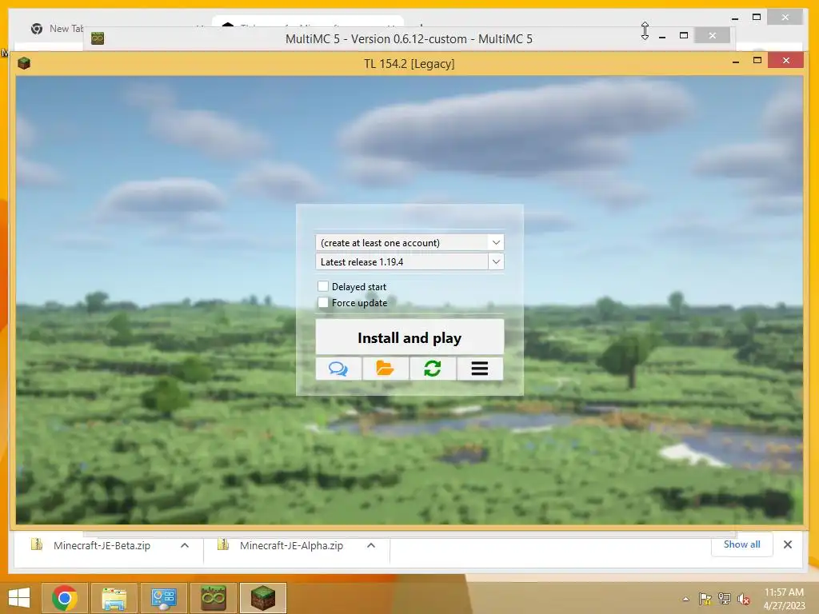The image size is (819, 614).
Task: Close the MultiMC 5 window
Action: tap(713, 35)
